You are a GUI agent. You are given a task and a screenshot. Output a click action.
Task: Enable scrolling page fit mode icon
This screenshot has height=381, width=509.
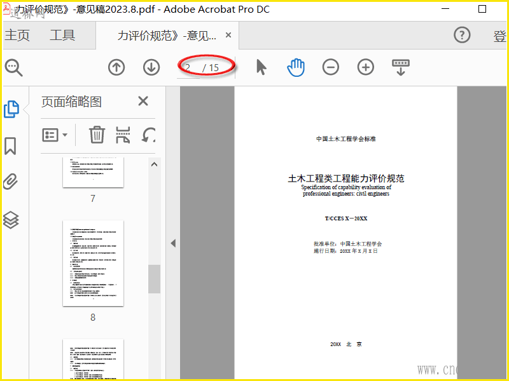[x=401, y=67]
